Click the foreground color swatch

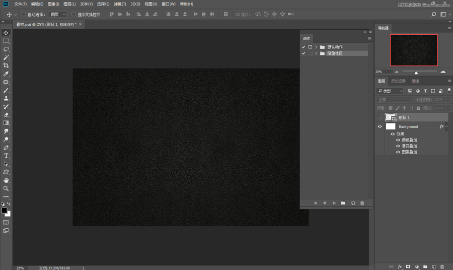[x=4, y=210]
